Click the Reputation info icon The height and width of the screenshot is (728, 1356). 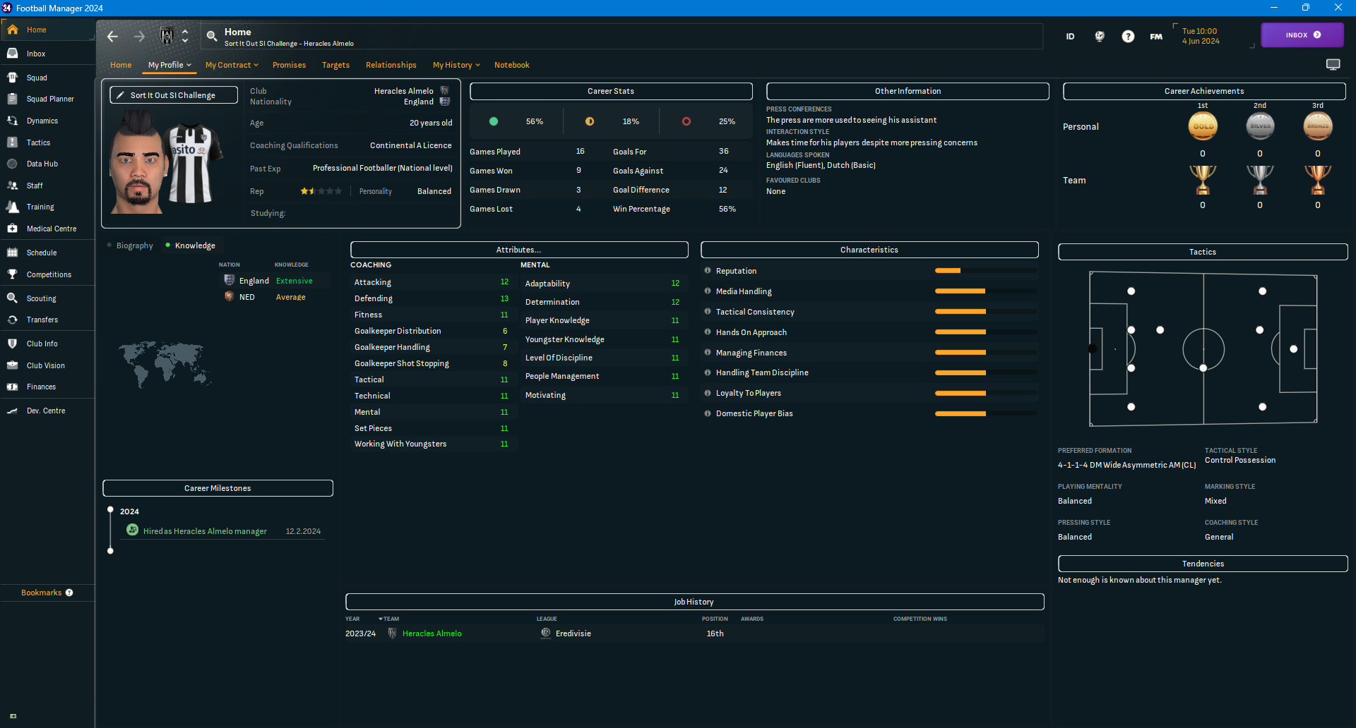pyautogui.click(x=708, y=271)
